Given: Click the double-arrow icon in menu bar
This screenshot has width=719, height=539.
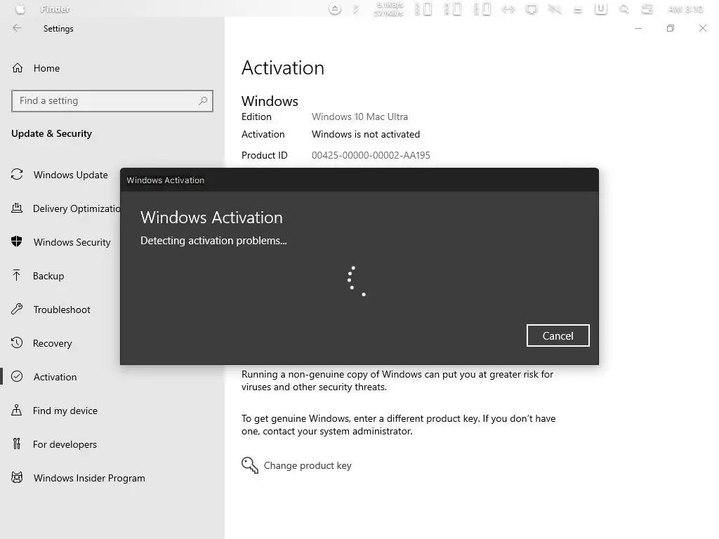Looking at the screenshot, I should coord(508,9).
